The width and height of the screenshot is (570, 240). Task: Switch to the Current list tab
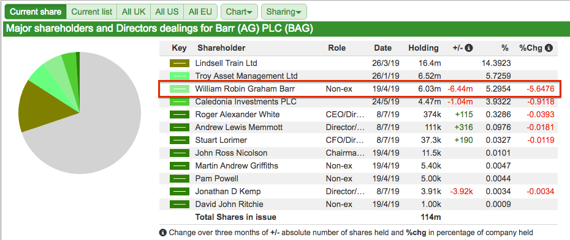[x=91, y=12]
